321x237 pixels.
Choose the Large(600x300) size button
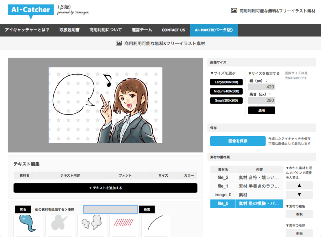pos(226,82)
